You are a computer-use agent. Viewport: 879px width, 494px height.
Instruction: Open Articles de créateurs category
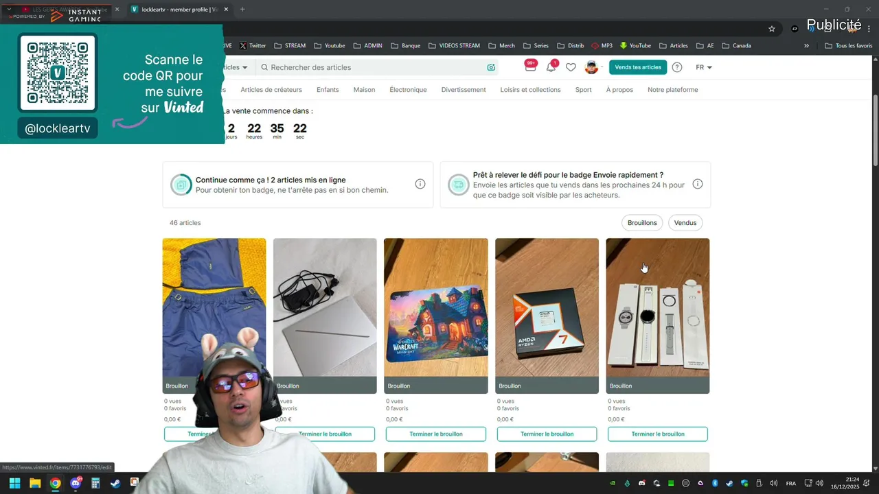point(271,90)
